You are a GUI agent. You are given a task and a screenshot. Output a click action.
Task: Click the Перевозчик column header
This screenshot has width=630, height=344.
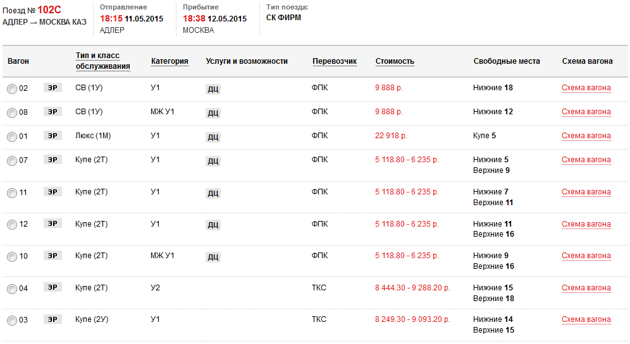point(335,61)
